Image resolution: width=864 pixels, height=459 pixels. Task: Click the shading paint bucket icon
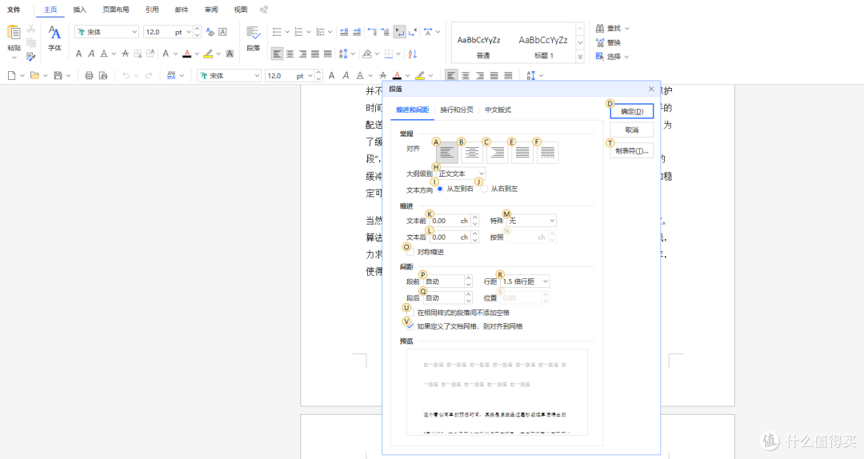pyautogui.click(x=367, y=54)
